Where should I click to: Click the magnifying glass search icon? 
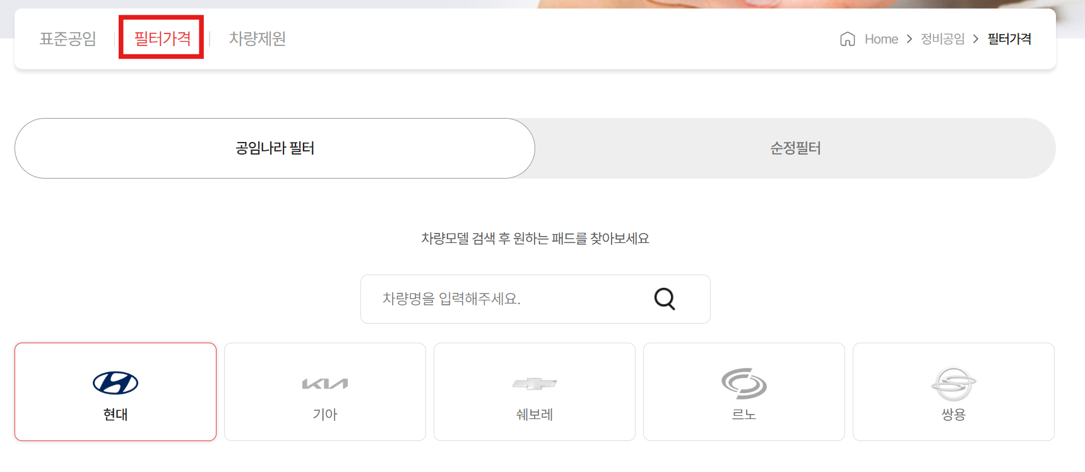click(663, 299)
